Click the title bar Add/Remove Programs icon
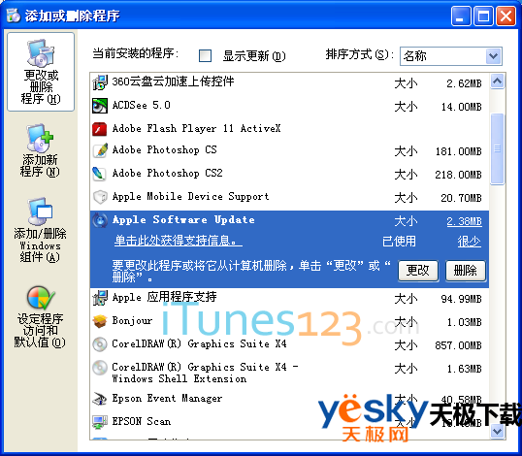The height and width of the screenshot is (456, 522). coord(14,16)
